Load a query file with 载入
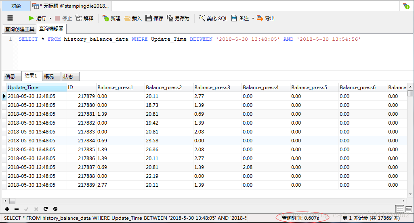This screenshot has height=223, width=414. (133, 18)
